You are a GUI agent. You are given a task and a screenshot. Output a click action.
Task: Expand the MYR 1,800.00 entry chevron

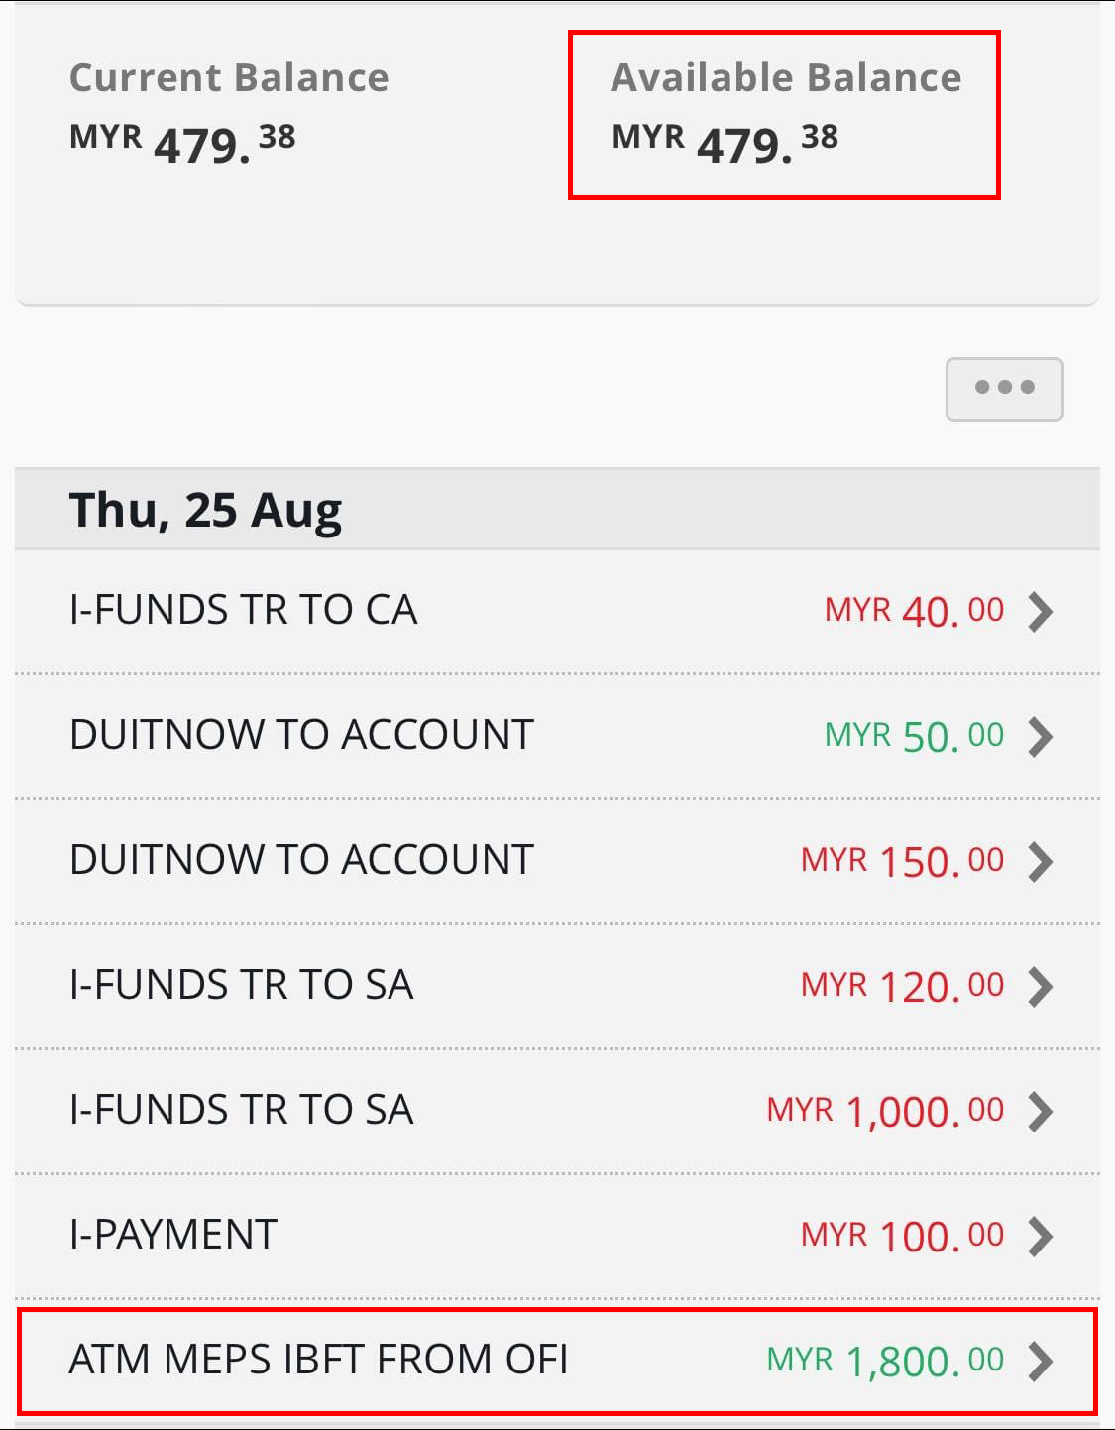click(x=1040, y=1361)
